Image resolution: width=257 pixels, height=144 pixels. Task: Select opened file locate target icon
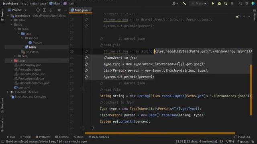coord(38,10)
